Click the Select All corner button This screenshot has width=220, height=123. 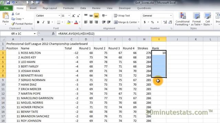pyautogui.click(x=3, y=39)
